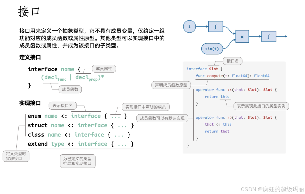Click the paragraph line starting 接口用来定义一个抽象类型

92,31
